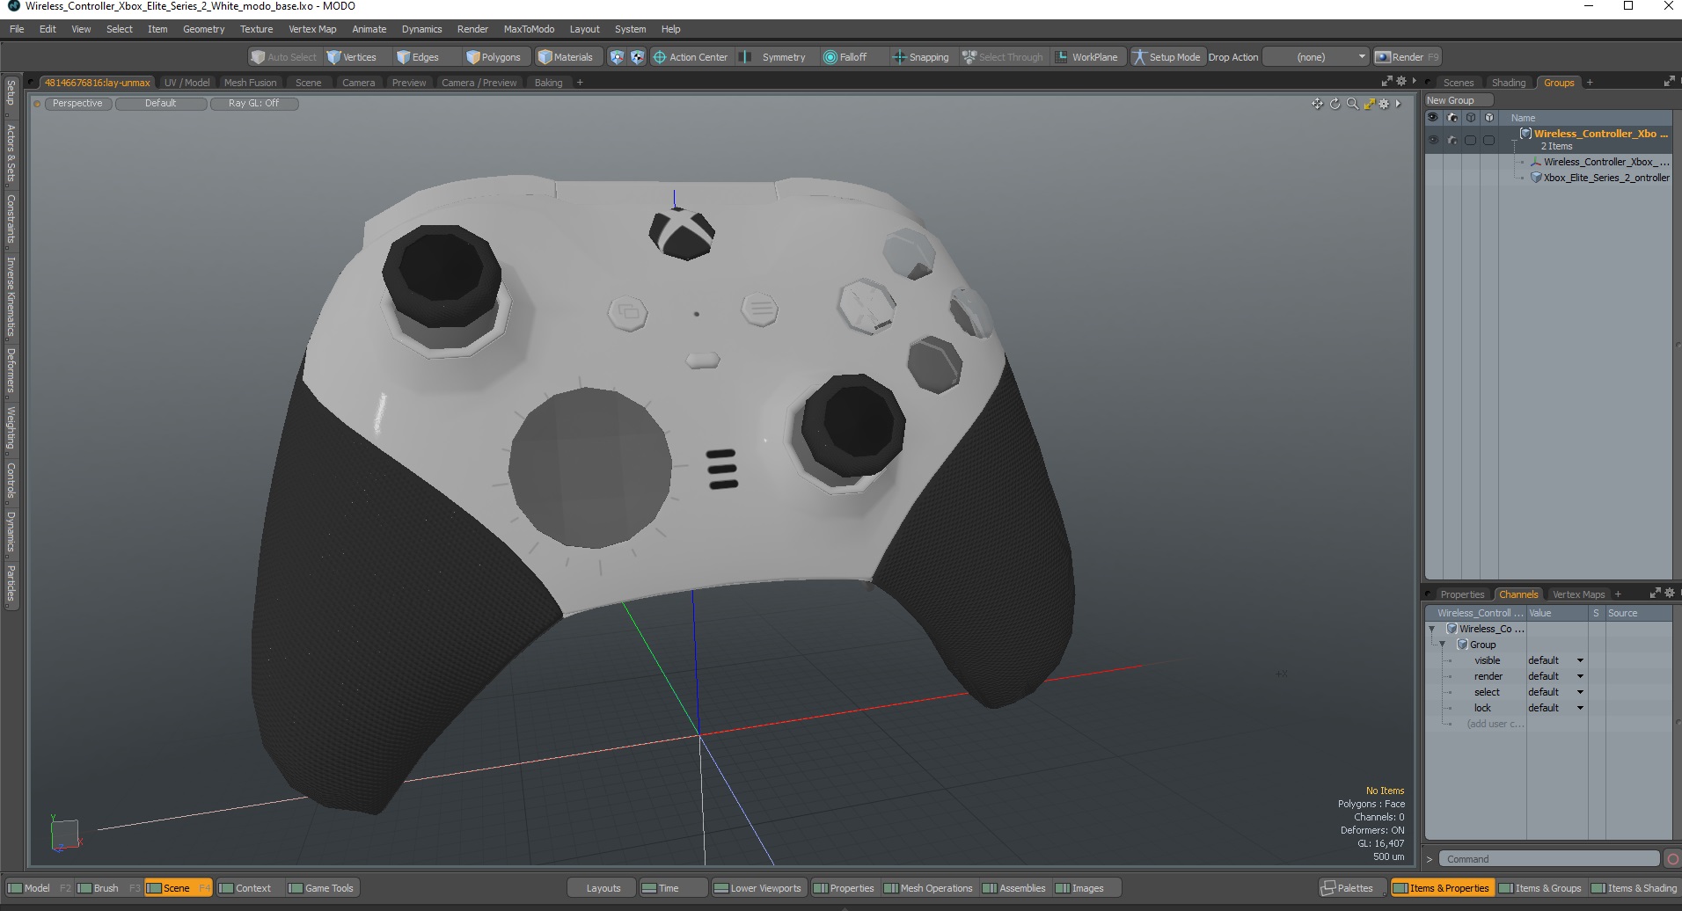Open the viewport tab bar settings gear
1682x911 pixels.
(1401, 81)
